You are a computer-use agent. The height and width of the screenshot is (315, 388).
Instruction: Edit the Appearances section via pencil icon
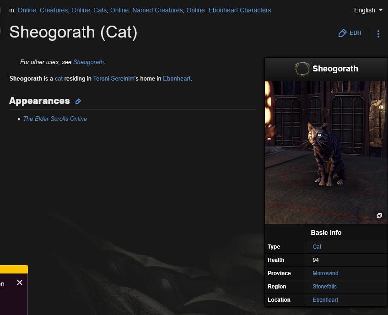(x=78, y=101)
